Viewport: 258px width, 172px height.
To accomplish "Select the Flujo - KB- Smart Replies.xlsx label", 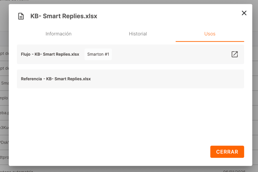I will point(50,54).
